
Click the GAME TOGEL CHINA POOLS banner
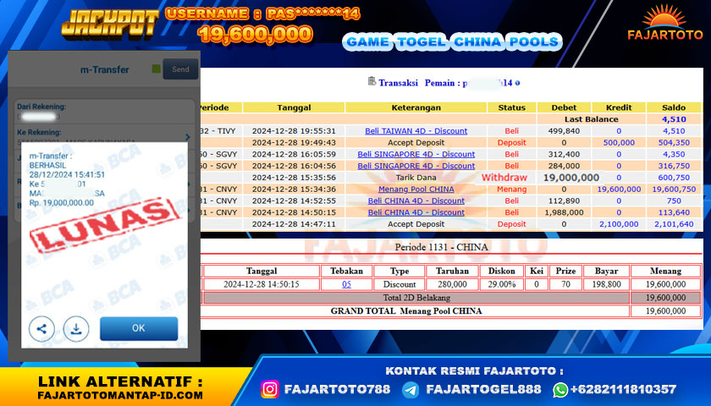pyautogui.click(x=453, y=41)
